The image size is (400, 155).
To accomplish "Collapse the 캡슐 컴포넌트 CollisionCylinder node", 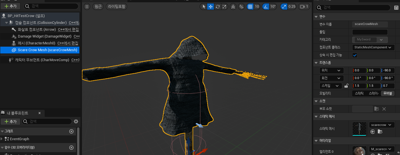I will (x=6, y=22).
